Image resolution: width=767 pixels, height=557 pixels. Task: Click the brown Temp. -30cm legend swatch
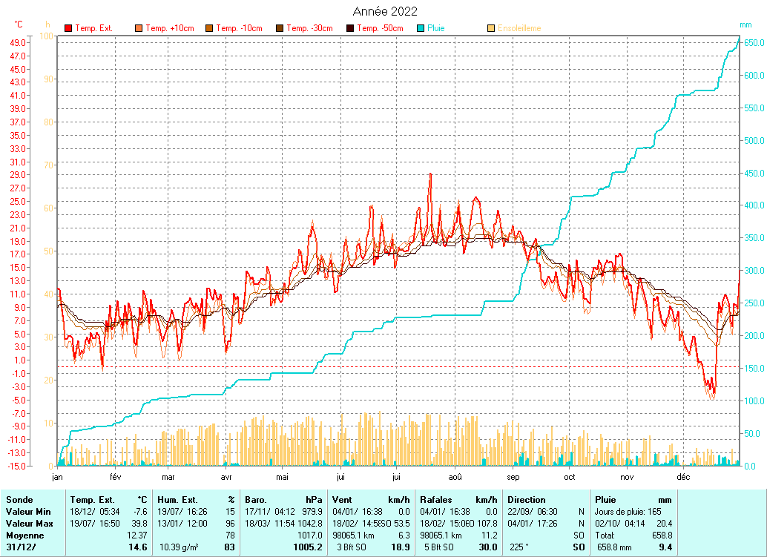click(x=280, y=29)
